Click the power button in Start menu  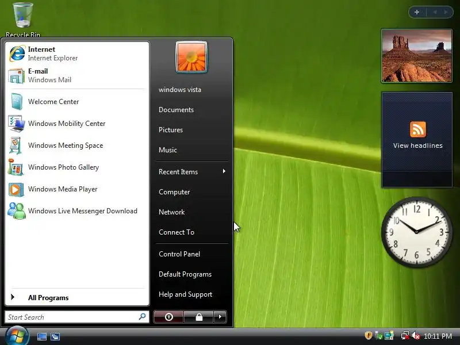(x=168, y=317)
